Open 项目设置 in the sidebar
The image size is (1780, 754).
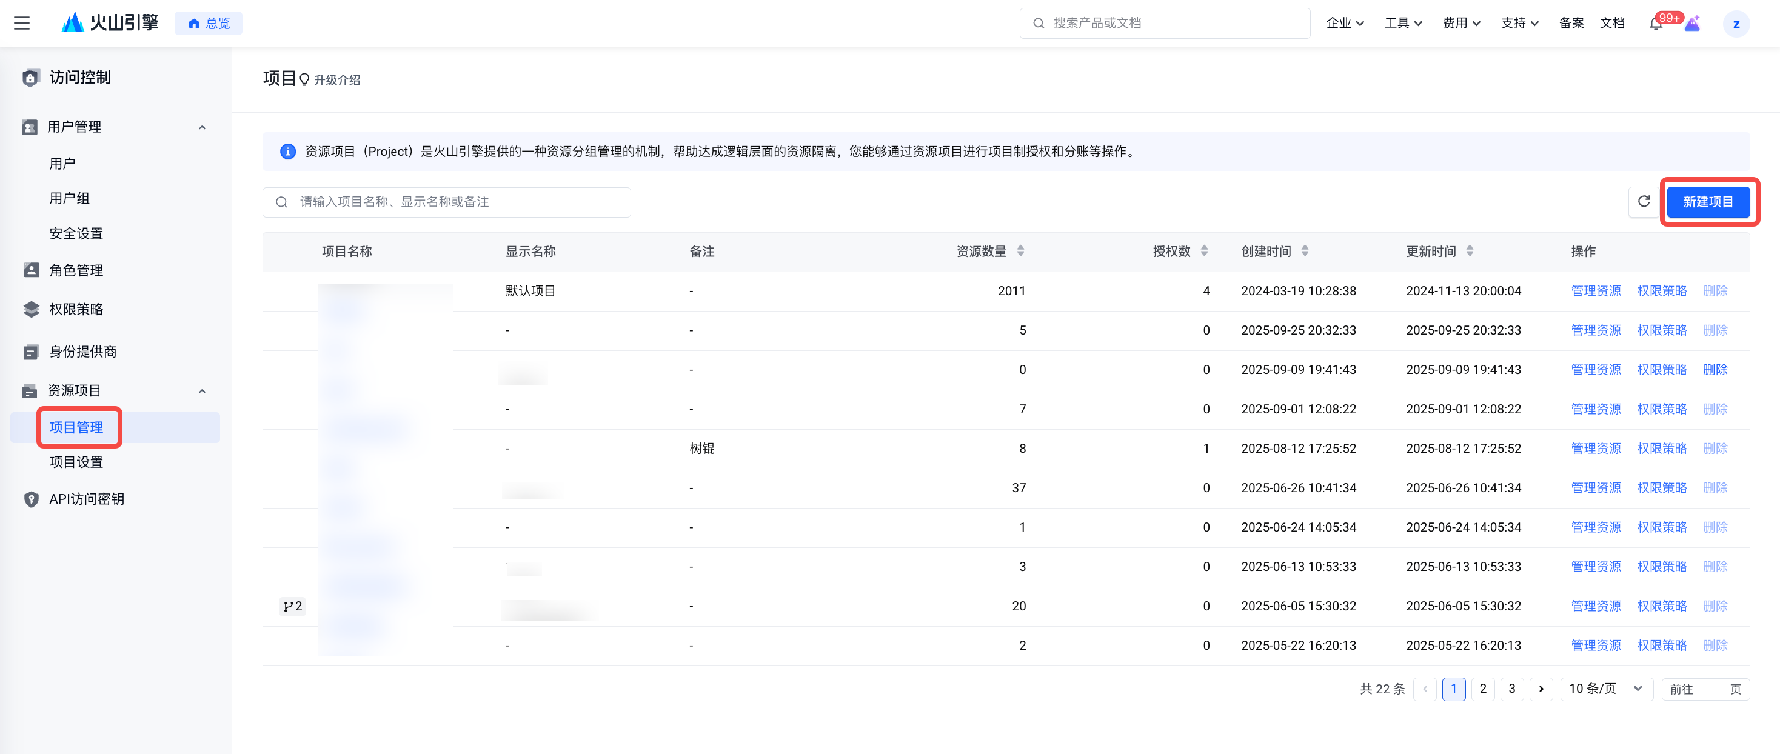[76, 462]
